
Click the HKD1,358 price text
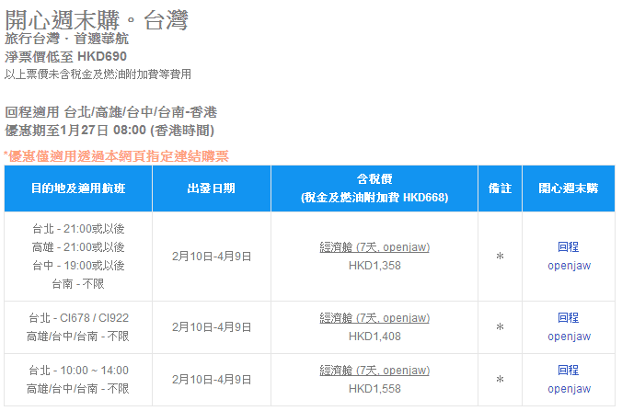[374, 266]
